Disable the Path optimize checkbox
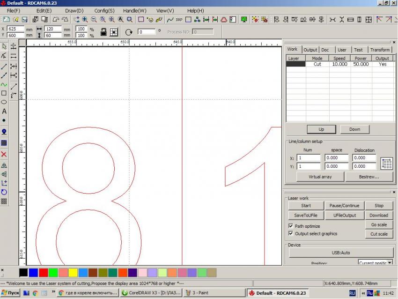 point(291,226)
